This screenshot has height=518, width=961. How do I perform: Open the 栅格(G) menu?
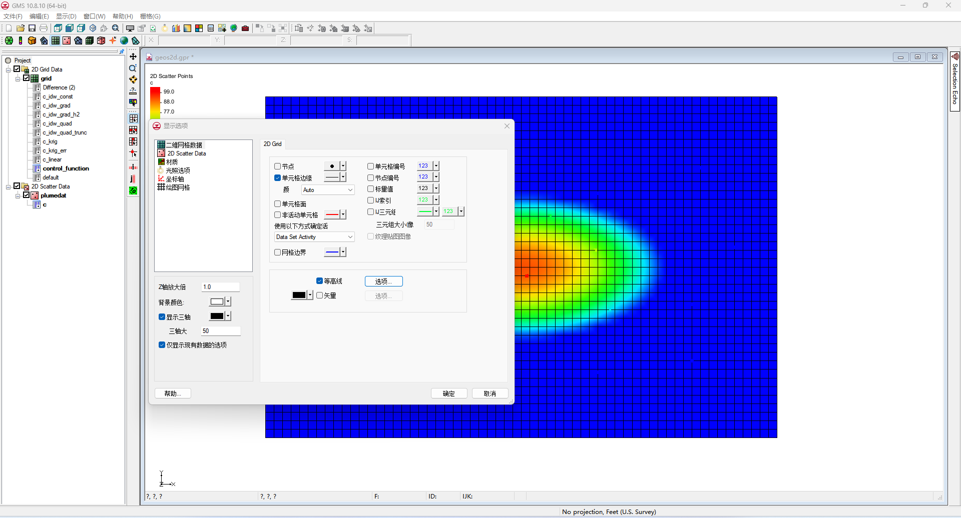click(150, 16)
